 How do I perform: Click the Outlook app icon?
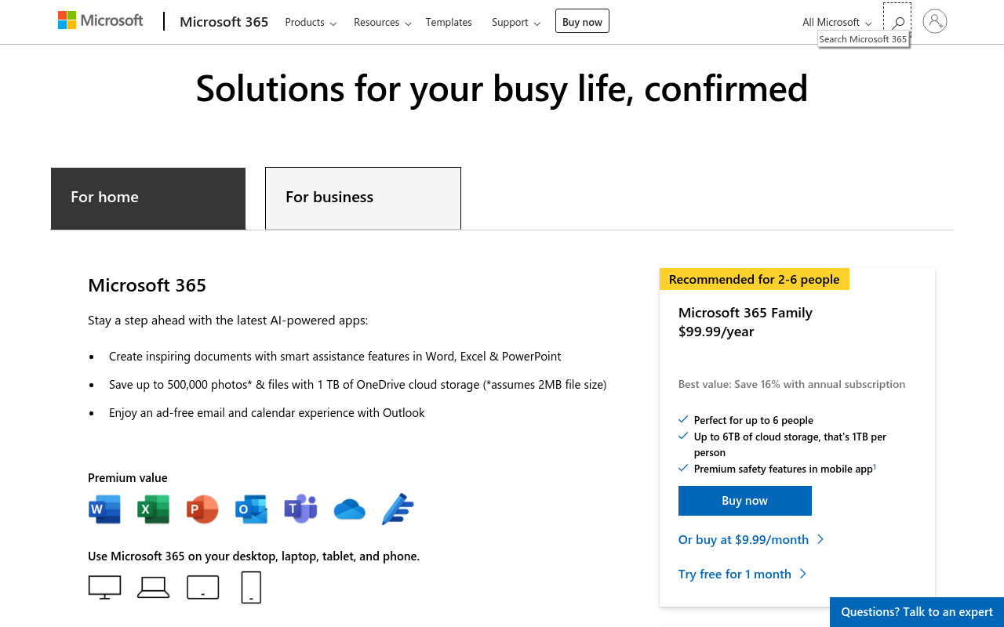251,509
